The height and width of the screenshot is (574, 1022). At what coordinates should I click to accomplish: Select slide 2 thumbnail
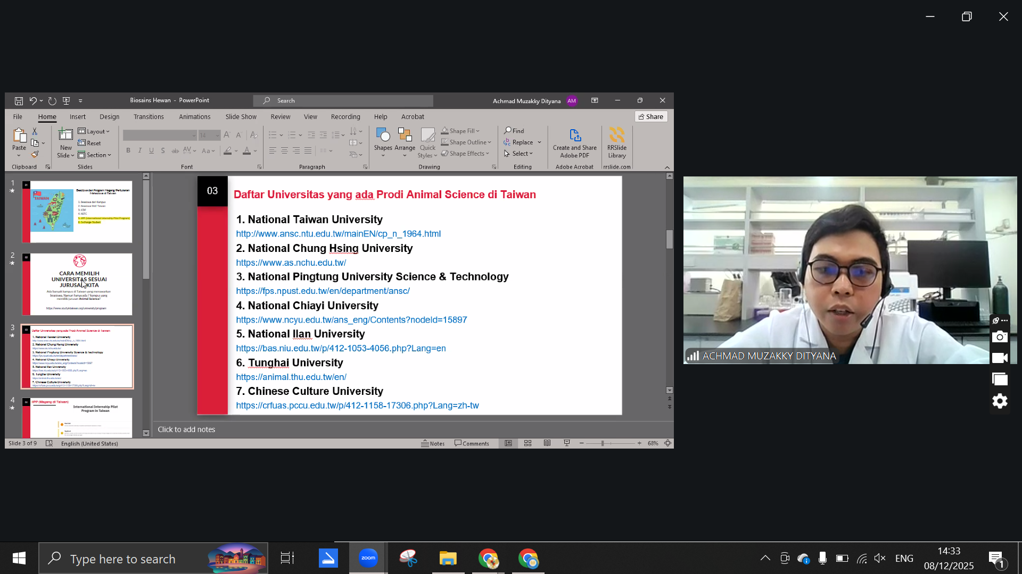[77, 284]
